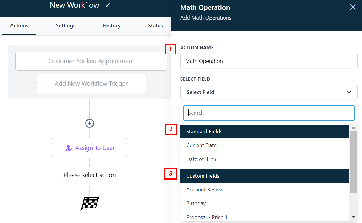Click the plus icon to add action
Screen dimensions: 362x223
tap(90, 123)
